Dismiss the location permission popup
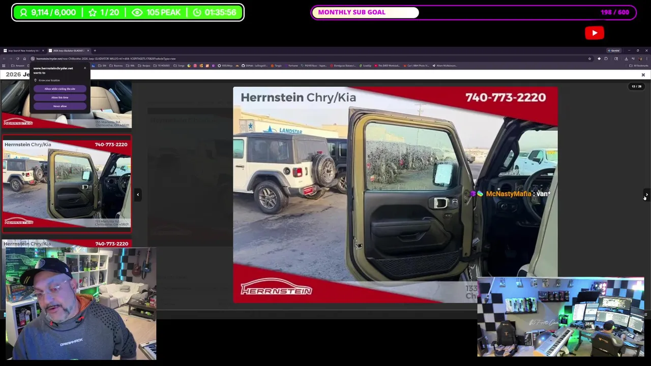 point(85,68)
